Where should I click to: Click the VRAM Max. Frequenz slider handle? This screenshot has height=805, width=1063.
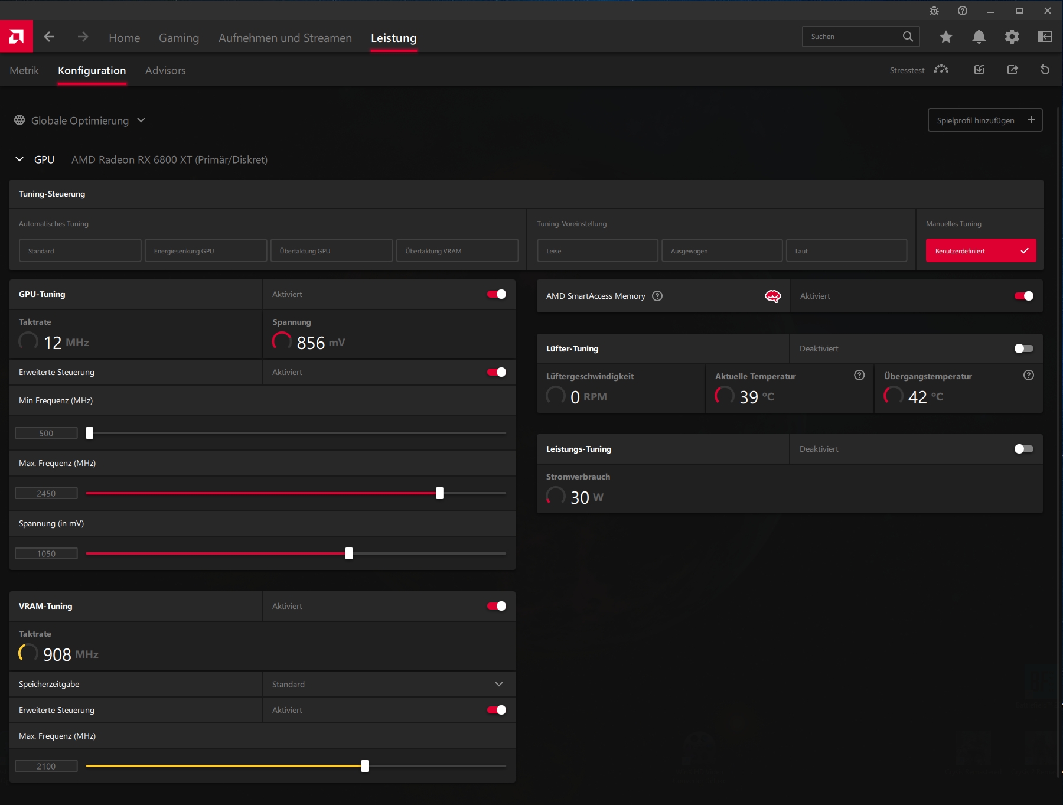coord(365,766)
